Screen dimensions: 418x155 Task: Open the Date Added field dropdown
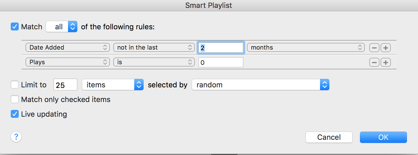pos(67,48)
